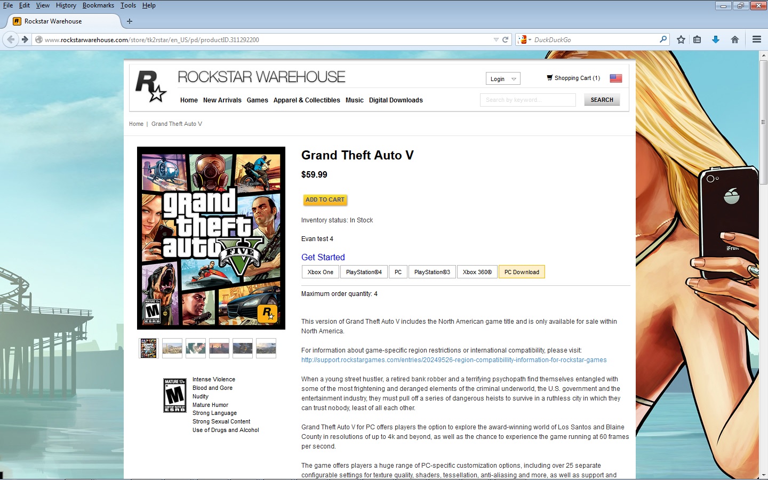This screenshot has width=768, height=480.
Task: Click search magnifier in DuckDuckGo box
Action: pos(663,39)
